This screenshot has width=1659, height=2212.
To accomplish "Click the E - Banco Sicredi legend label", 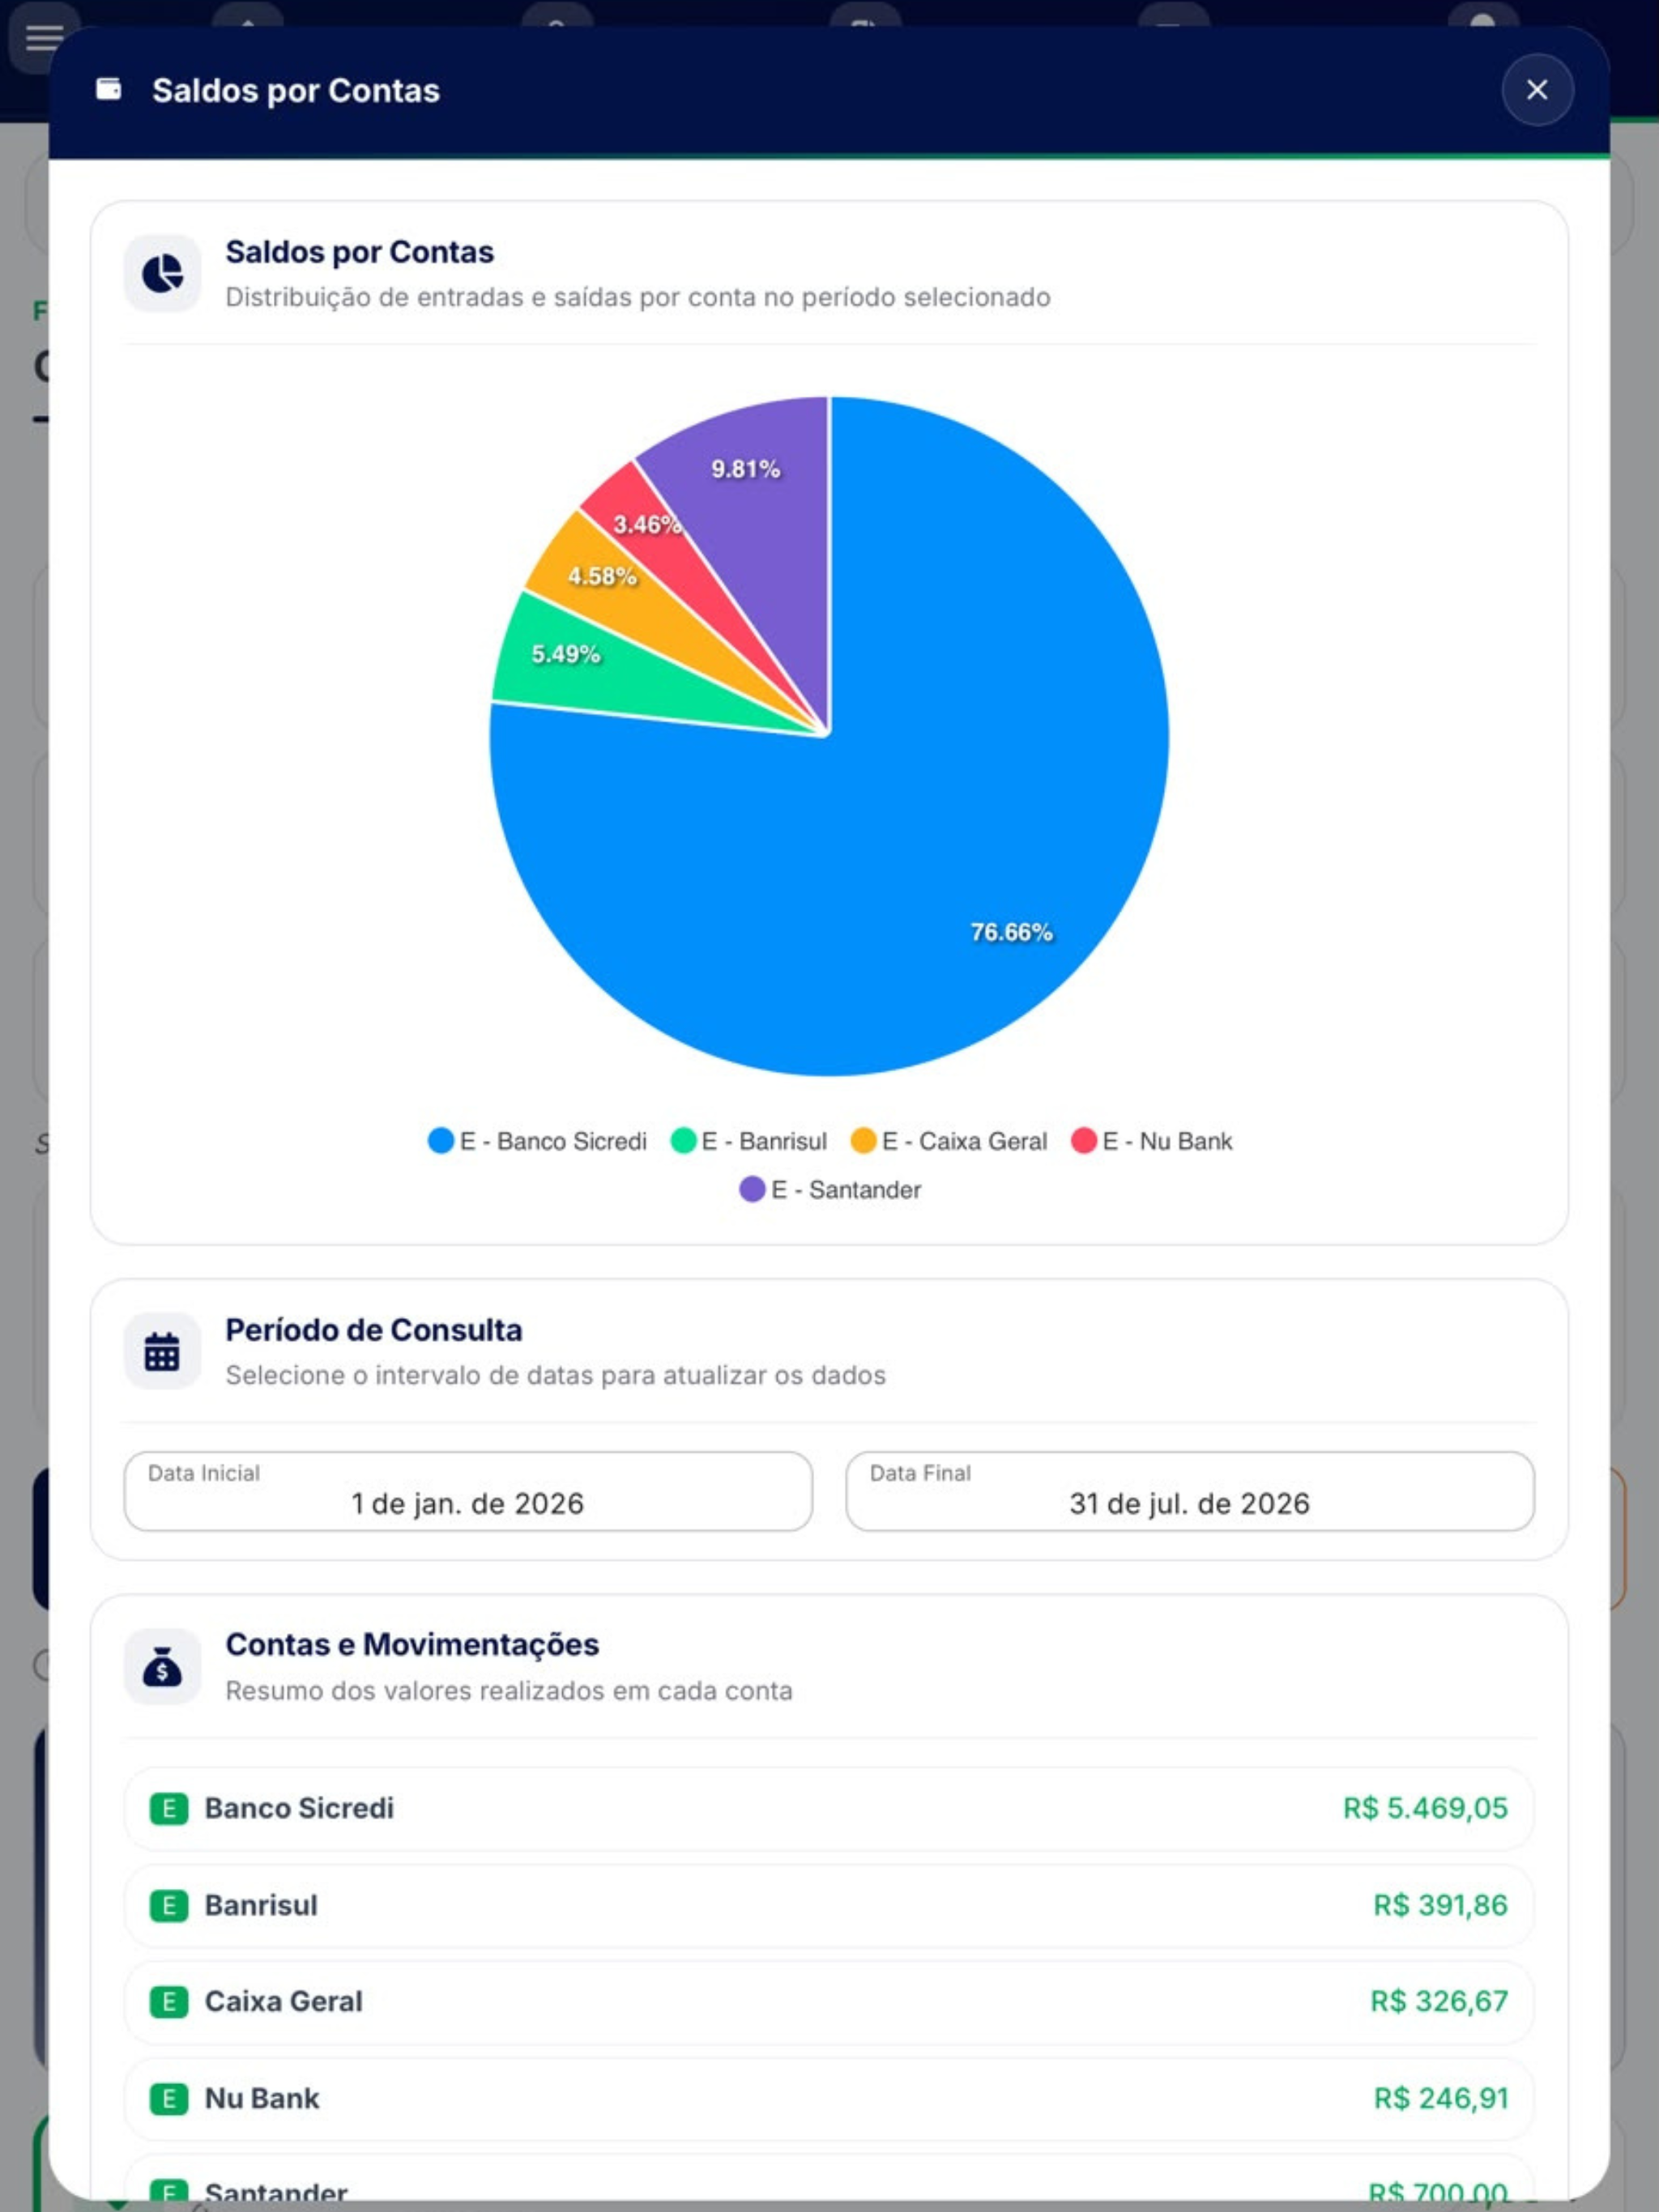I will click(x=553, y=1141).
